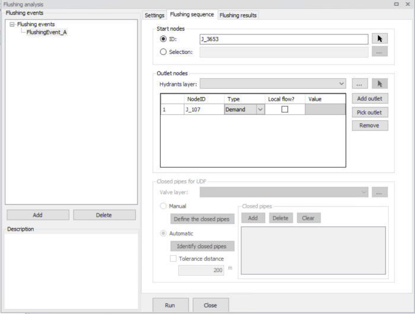This screenshot has height=314, width=415.
Task: Click Define the closed pipes button
Action: [202, 219]
